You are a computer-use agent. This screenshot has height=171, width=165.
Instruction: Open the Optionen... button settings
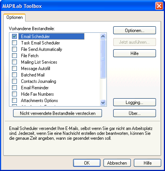coord(135,31)
